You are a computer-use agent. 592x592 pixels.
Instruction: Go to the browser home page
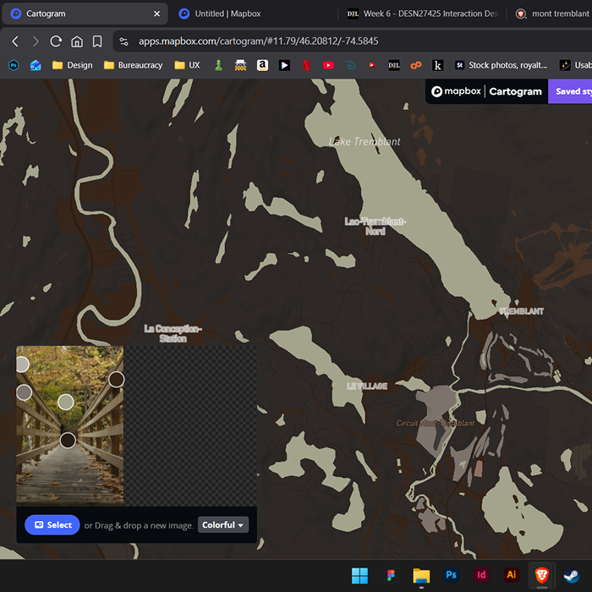point(77,41)
